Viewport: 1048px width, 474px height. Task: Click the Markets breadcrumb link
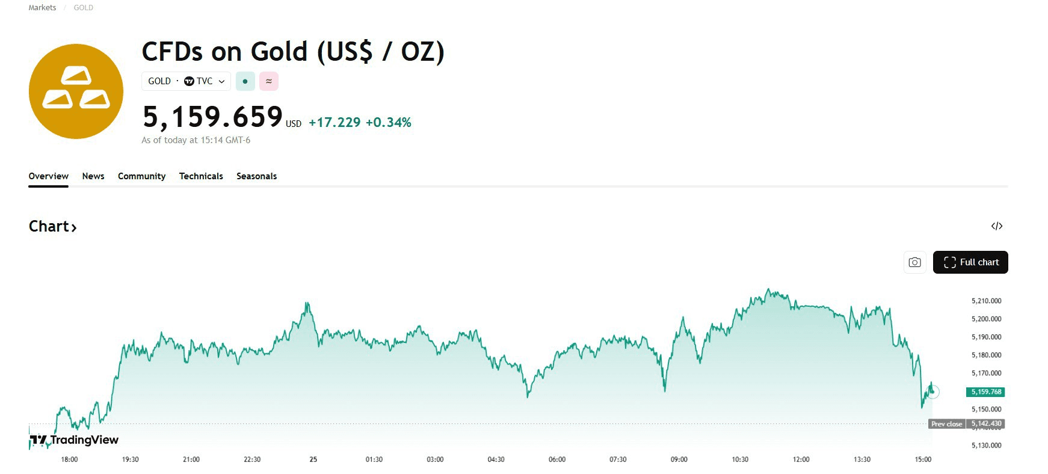pos(42,8)
